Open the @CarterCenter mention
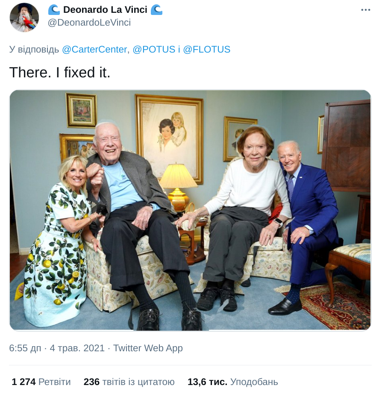 point(94,49)
